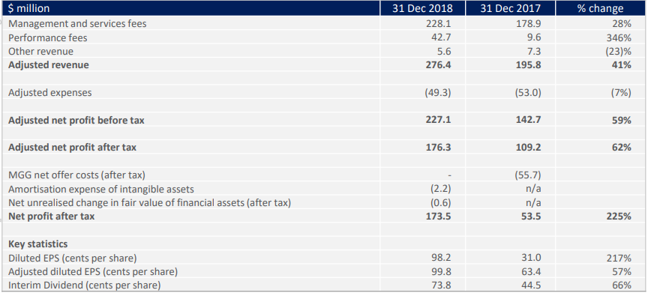Select the 'Key statistics' heading
This screenshot has width=651, height=296.
[37, 244]
